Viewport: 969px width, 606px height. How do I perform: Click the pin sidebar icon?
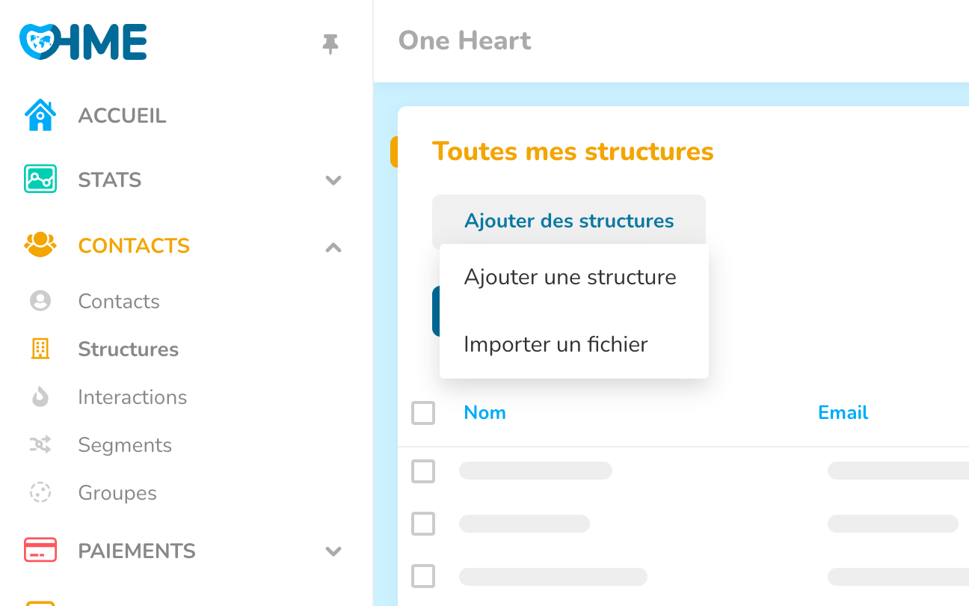(330, 44)
